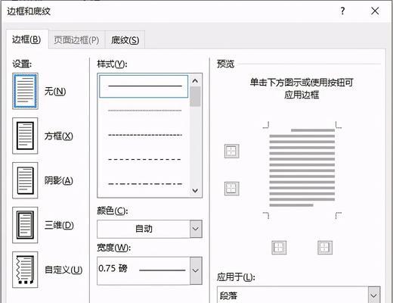Toggle the bottom border button in preview
Viewport: 393px width, 303px height.
pos(231,189)
